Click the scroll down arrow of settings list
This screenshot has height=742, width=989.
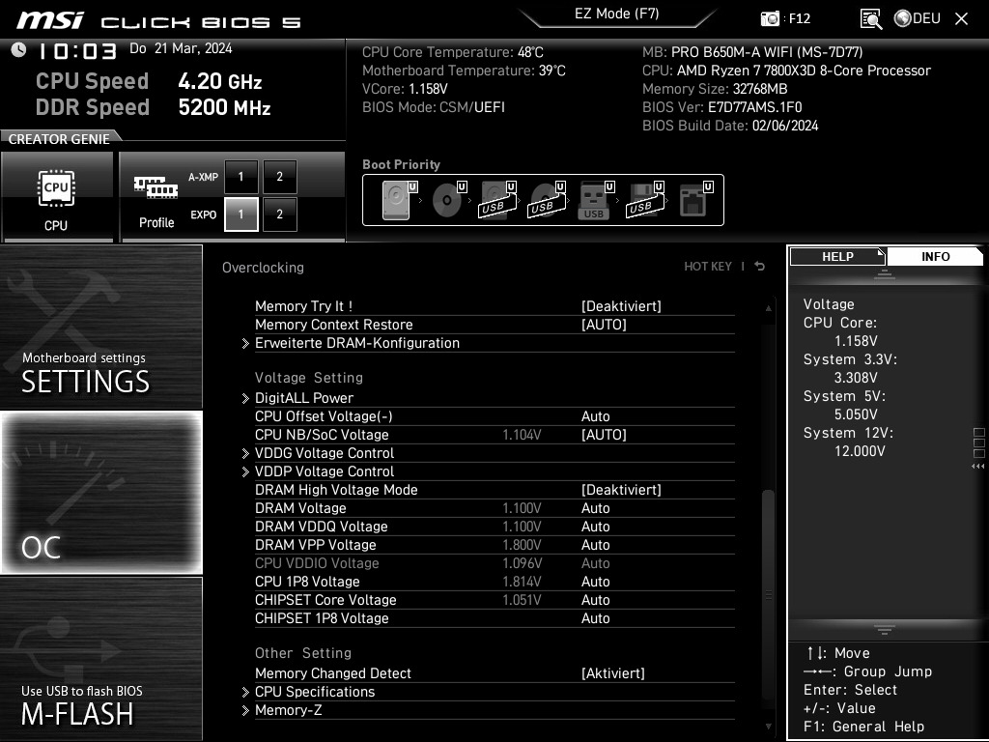pos(768,727)
